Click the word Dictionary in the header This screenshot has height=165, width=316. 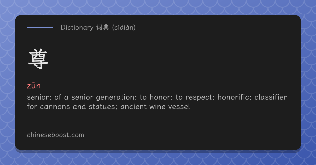(x=77, y=27)
